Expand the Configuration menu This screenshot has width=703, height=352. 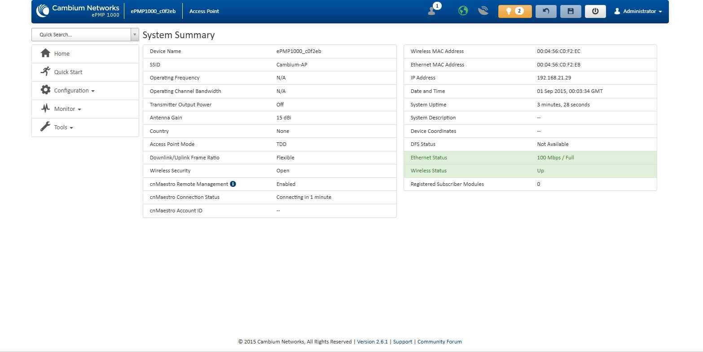(85, 90)
